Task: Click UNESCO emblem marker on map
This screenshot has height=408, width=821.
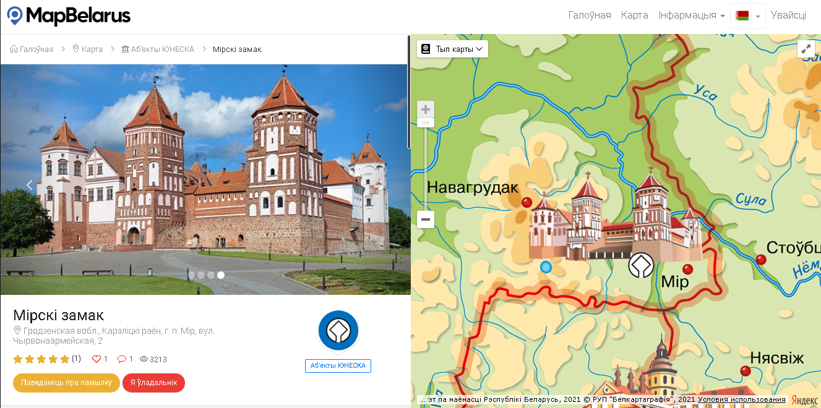Action: (x=641, y=265)
